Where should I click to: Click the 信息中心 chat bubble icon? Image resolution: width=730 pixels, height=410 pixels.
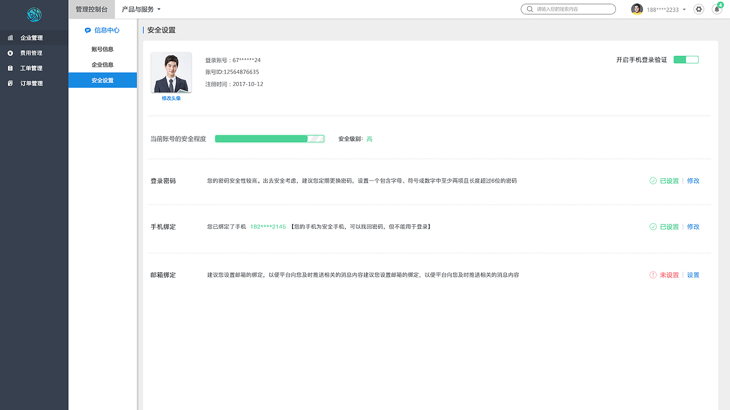(x=88, y=30)
